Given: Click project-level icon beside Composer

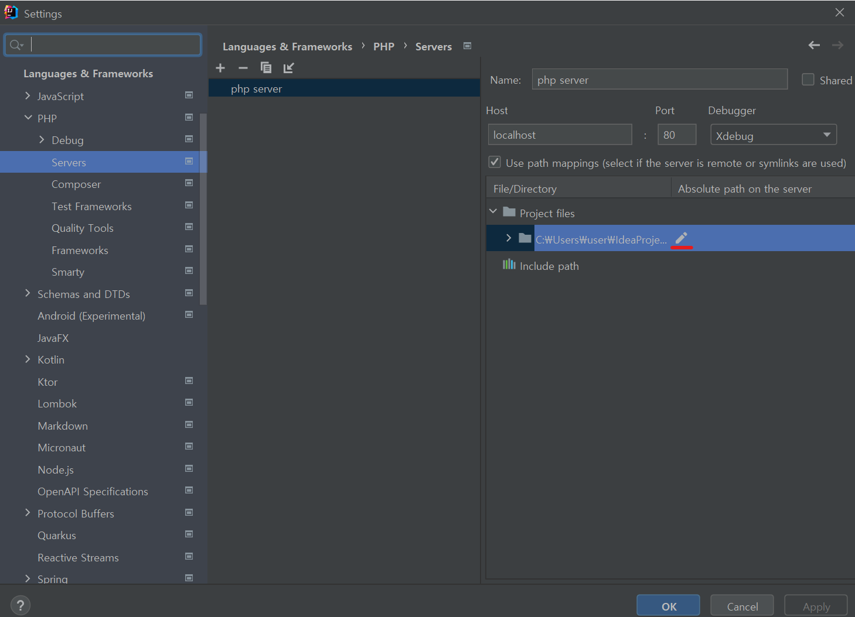Looking at the screenshot, I should coord(189,183).
